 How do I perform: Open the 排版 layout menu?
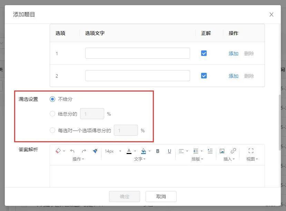(197, 159)
